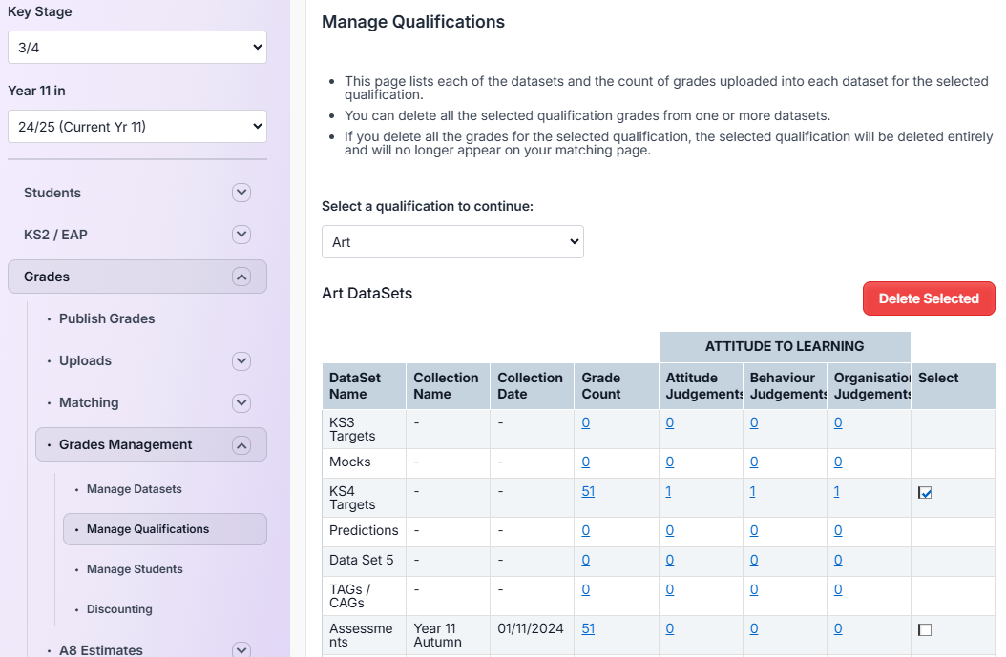This screenshot has height=657, width=1006.
Task: Open Mocks behaviour judgements link
Action: (x=754, y=462)
